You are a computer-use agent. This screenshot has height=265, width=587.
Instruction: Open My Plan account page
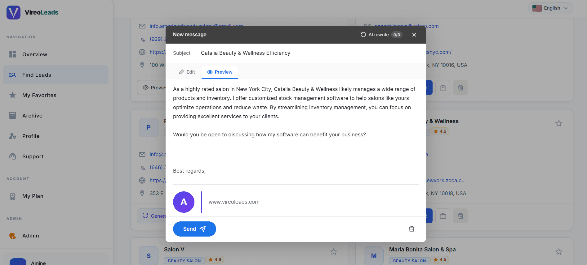coord(56,196)
